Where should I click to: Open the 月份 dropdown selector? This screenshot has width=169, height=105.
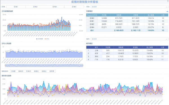[129, 7]
